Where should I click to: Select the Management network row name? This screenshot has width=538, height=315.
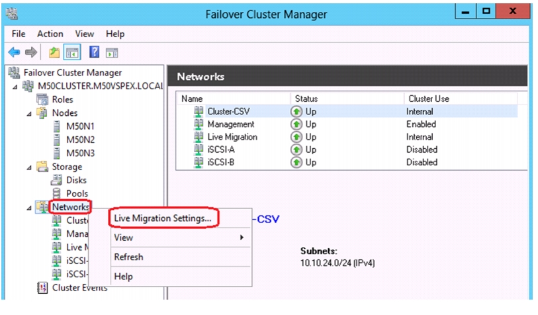(230, 124)
